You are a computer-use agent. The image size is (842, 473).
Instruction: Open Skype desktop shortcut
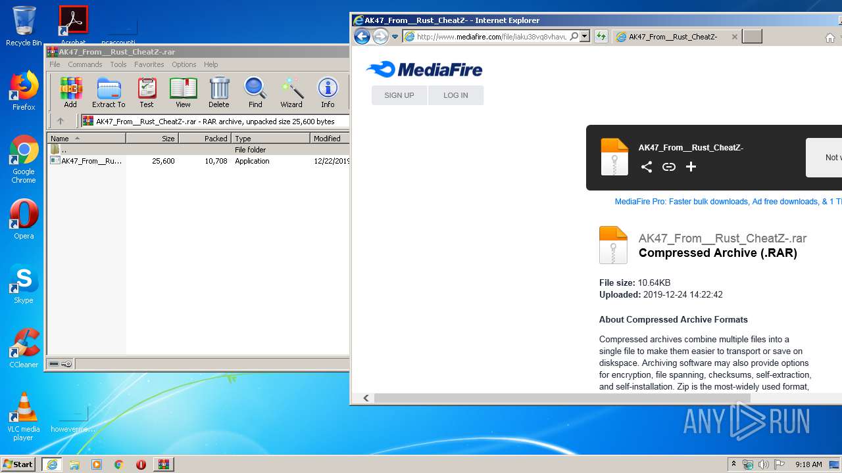coord(24,284)
